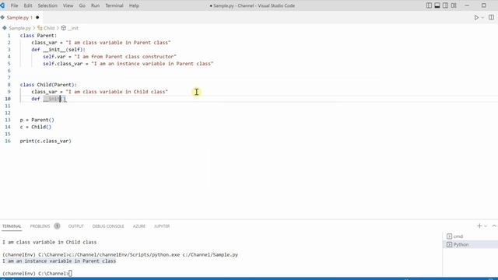498x280 pixels.
Task: Select the cmd terminal in the list
Action: tap(470, 236)
